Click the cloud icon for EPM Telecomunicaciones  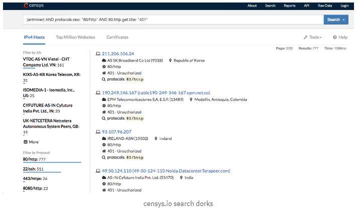[104, 99]
